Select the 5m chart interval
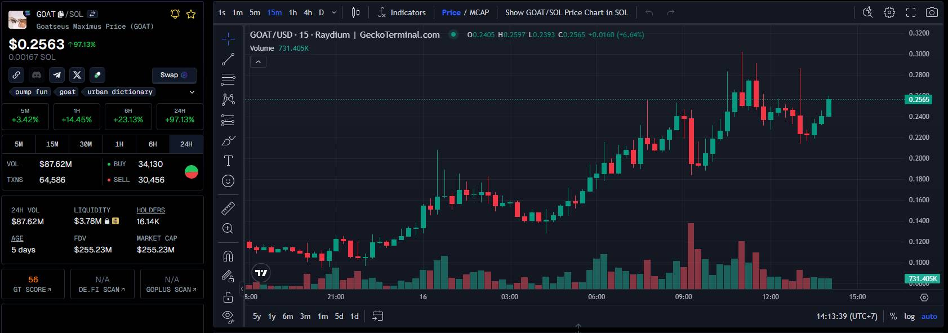Viewport: 948px width, 333px height. [x=255, y=12]
